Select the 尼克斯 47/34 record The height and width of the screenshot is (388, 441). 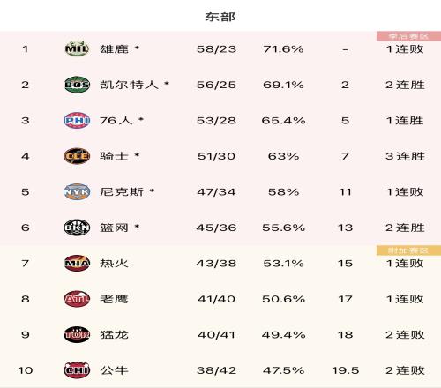[216, 192]
